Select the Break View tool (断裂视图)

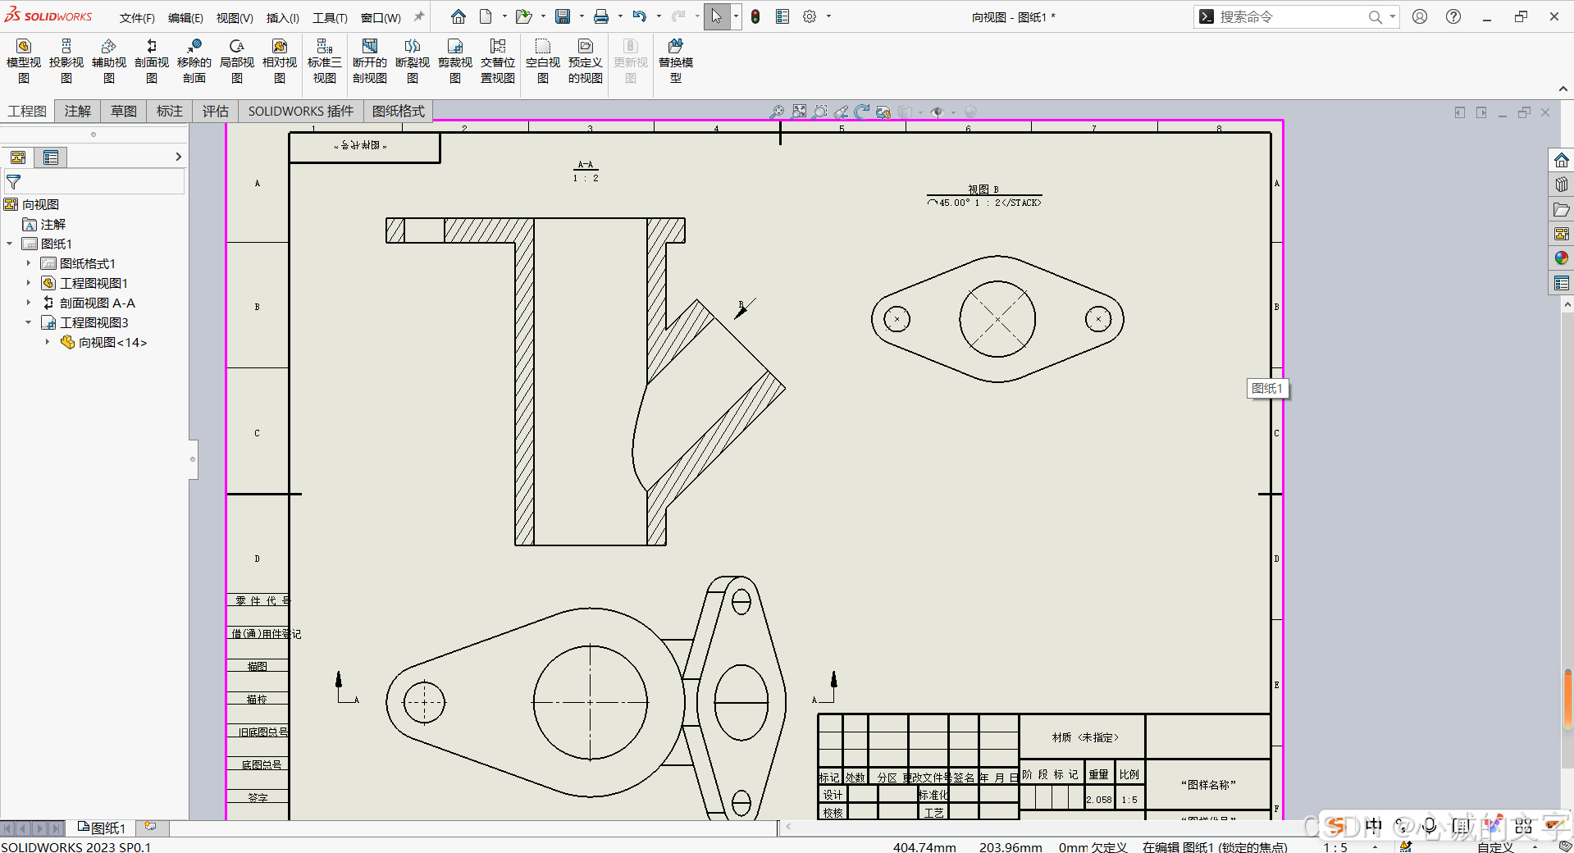point(413,62)
